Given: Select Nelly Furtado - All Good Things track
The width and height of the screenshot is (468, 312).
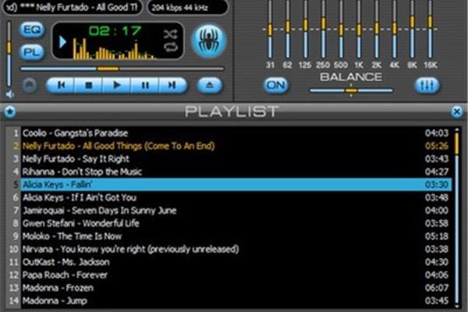Looking at the screenshot, I should [236, 146].
